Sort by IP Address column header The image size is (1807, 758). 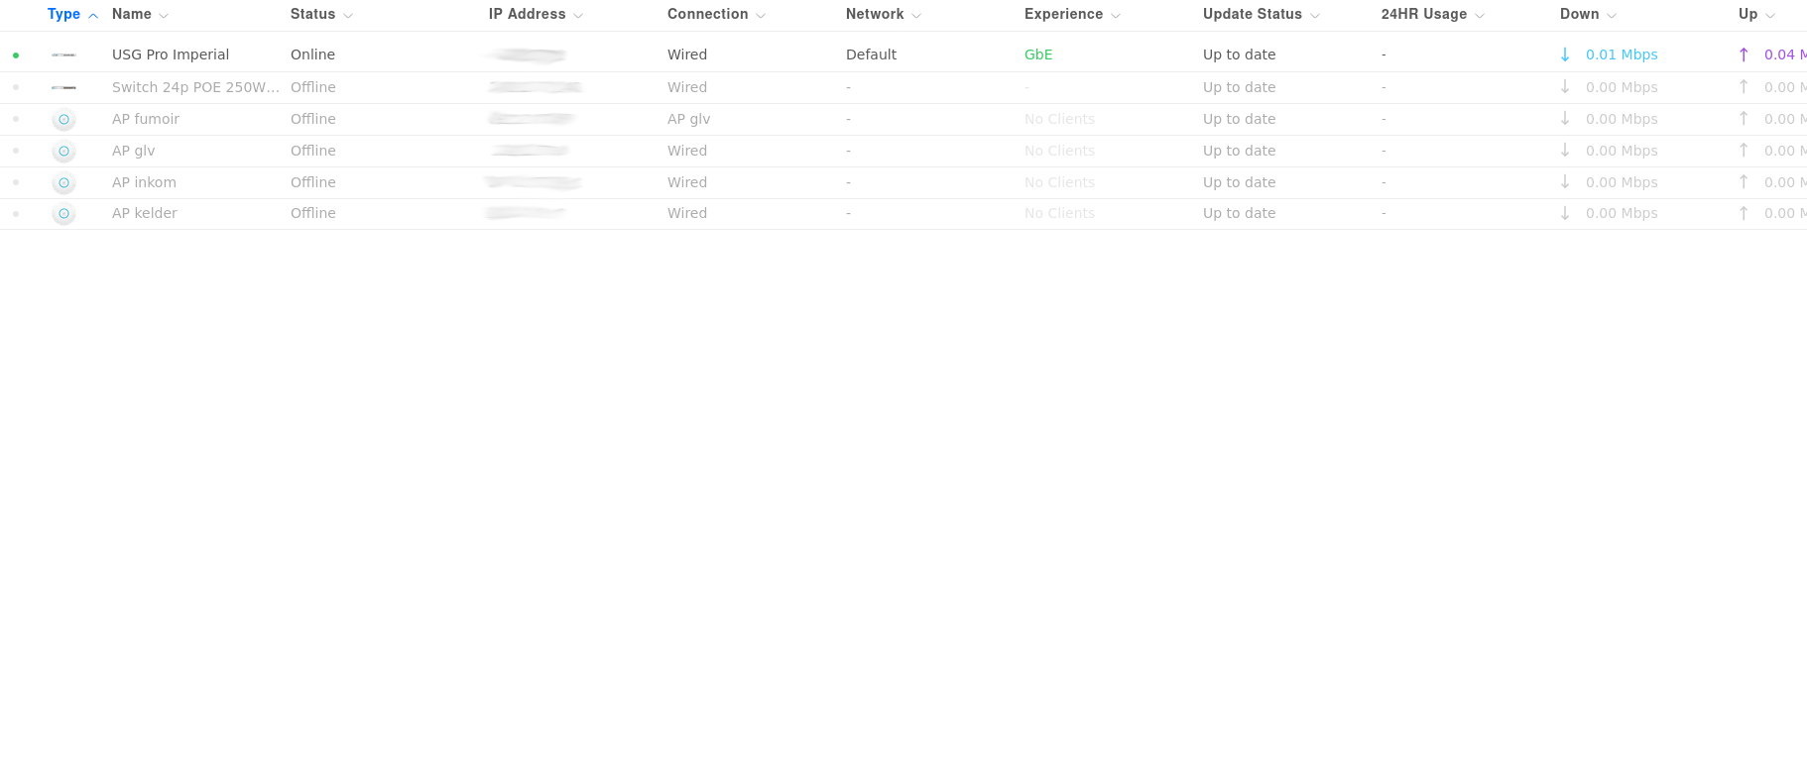point(528,15)
